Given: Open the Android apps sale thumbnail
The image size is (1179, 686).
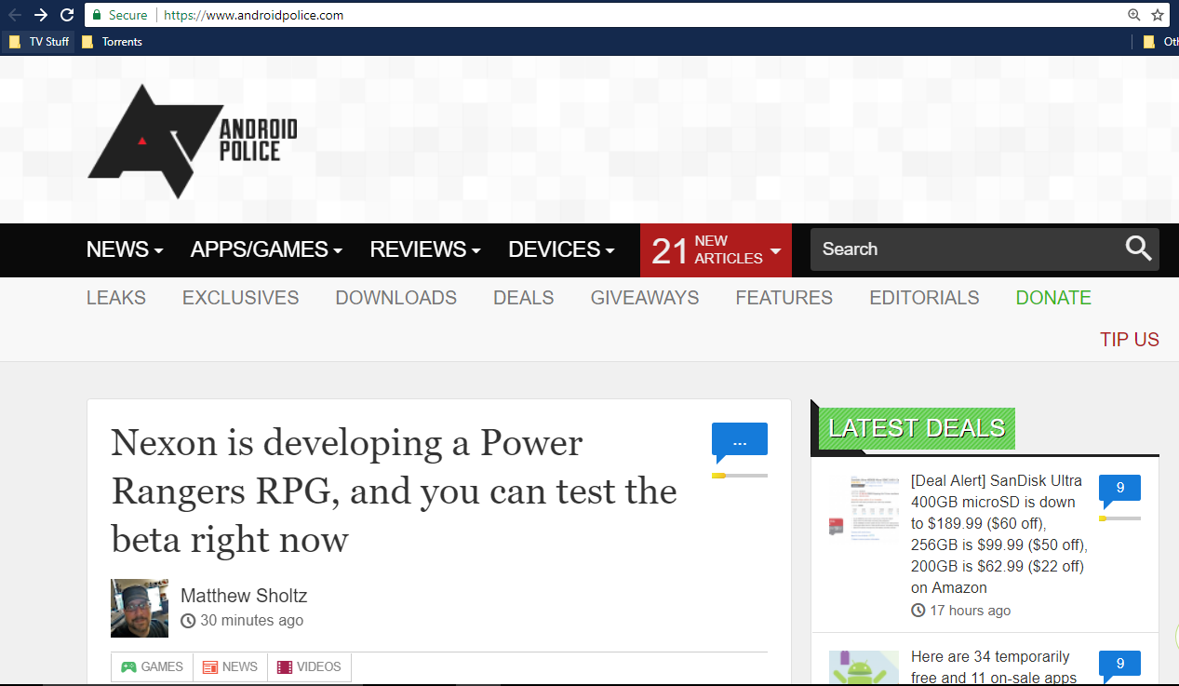Looking at the screenshot, I should pos(864,668).
